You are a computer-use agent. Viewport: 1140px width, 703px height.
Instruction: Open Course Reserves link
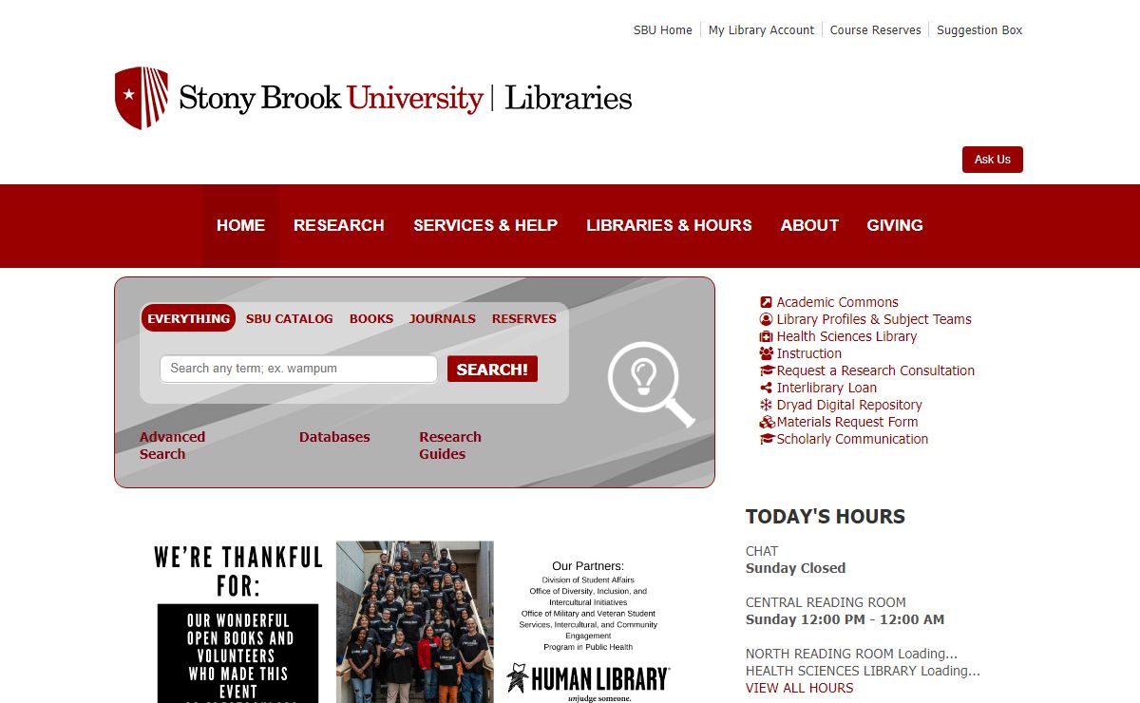tap(876, 30)
